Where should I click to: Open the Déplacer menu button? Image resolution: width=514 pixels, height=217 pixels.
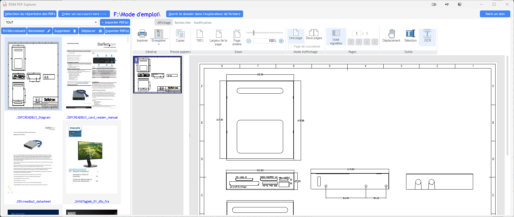92,31
